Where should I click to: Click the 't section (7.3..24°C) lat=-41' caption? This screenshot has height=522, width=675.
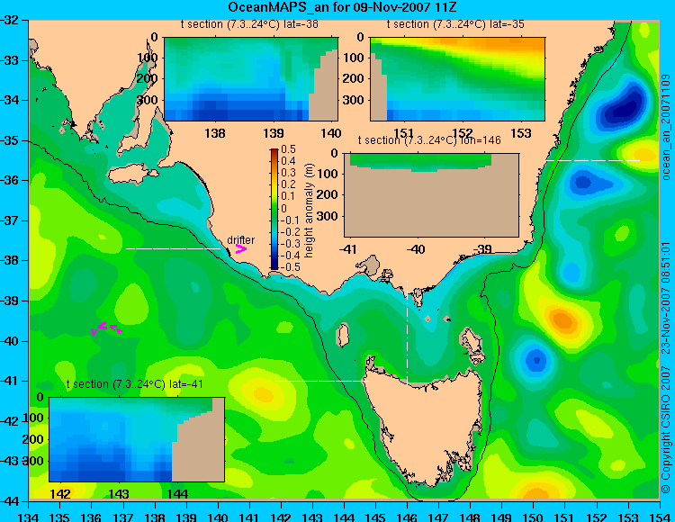click(x=135, y=384)
